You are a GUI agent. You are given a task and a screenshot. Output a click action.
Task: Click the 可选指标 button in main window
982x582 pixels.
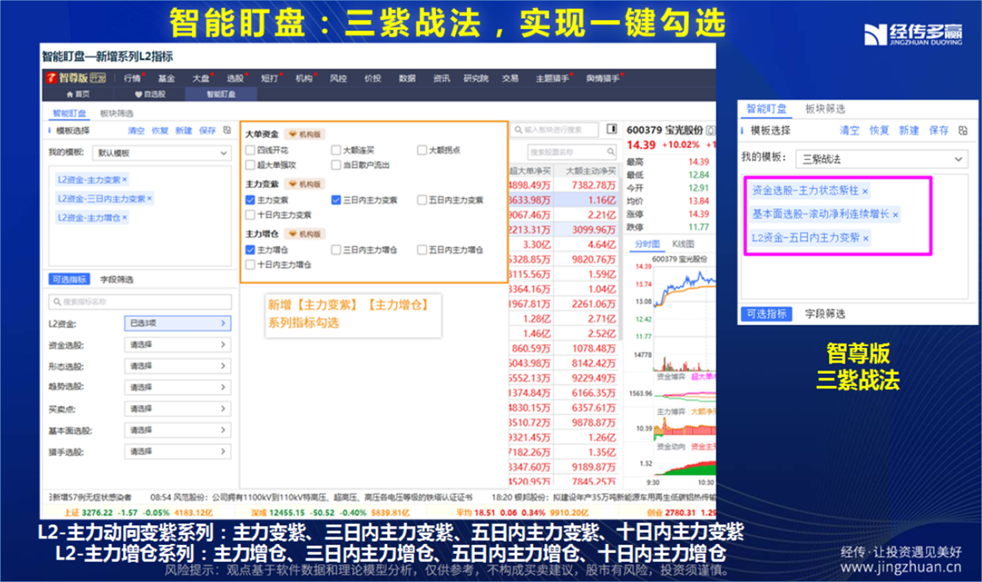pos(70,280)
